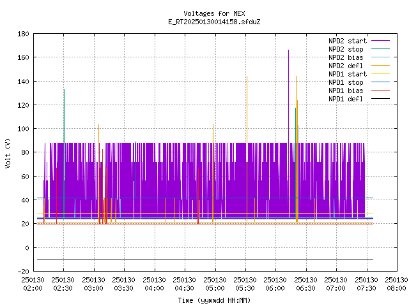Click the 'NPD1 defl' legend label
The width and height of the screenshot is (409, 306).
[x=346, y=99]
